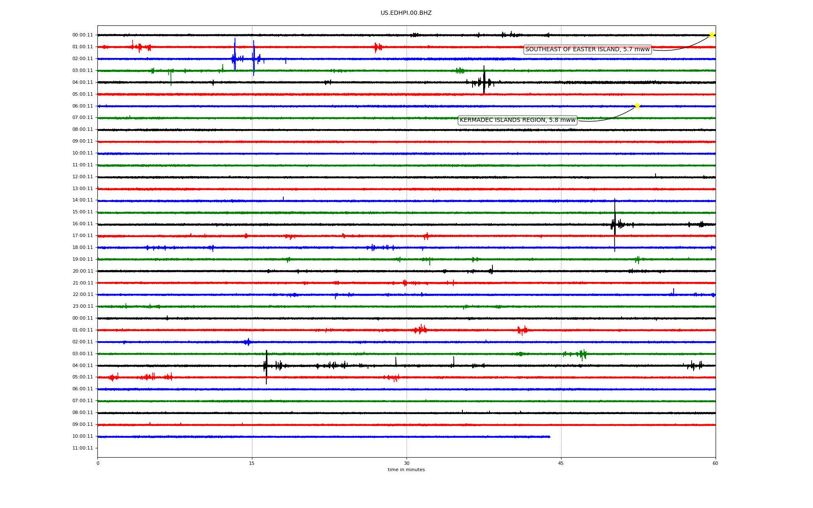Click the 30 tick on the x-axis

(406, 463)
